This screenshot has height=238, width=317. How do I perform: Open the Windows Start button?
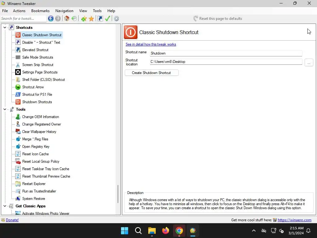[124, 231]
